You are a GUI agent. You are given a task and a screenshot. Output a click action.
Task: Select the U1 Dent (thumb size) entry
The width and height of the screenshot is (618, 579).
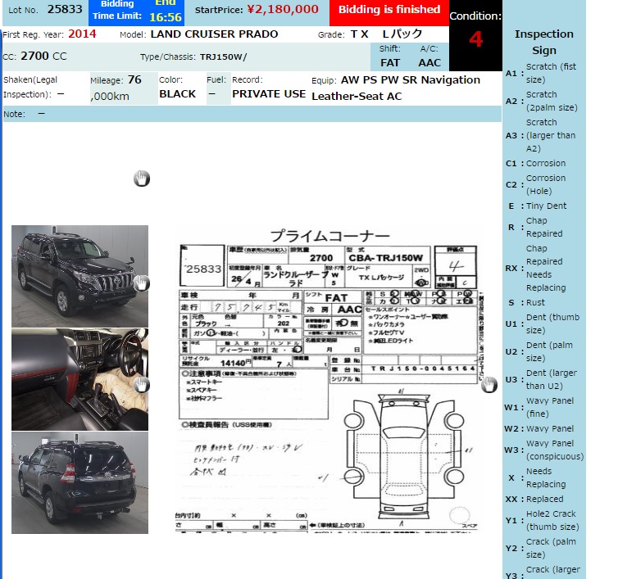pos(541,323)
